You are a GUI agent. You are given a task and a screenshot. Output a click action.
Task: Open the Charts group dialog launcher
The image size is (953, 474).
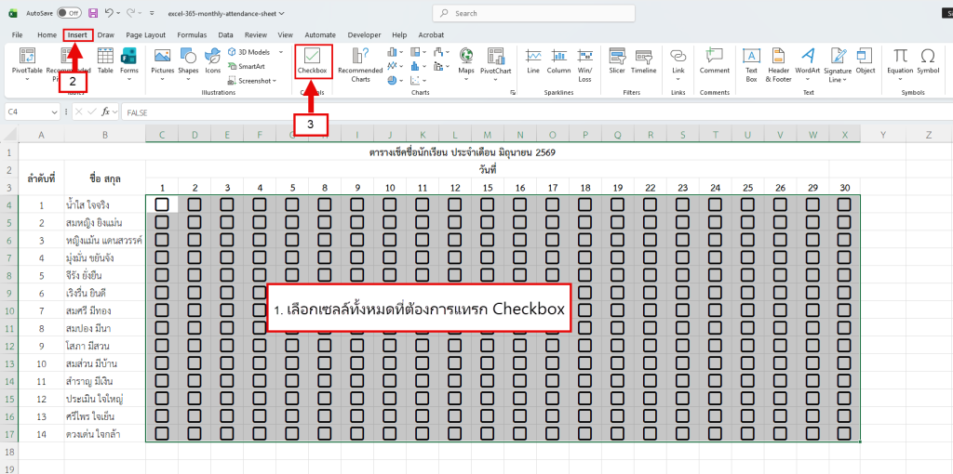click(513, 93)
